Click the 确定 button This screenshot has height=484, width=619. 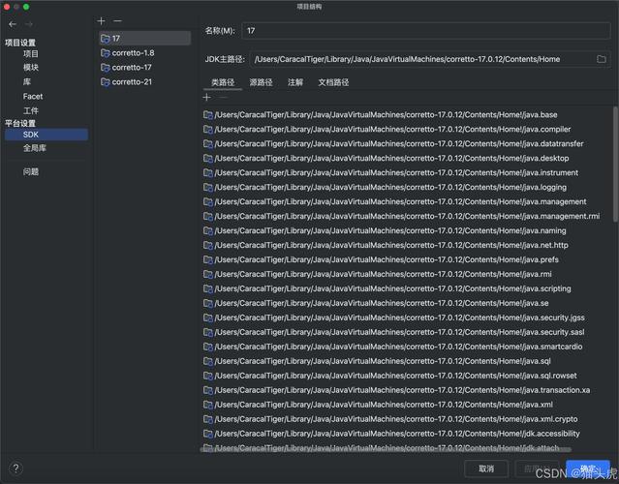(588, 469)
